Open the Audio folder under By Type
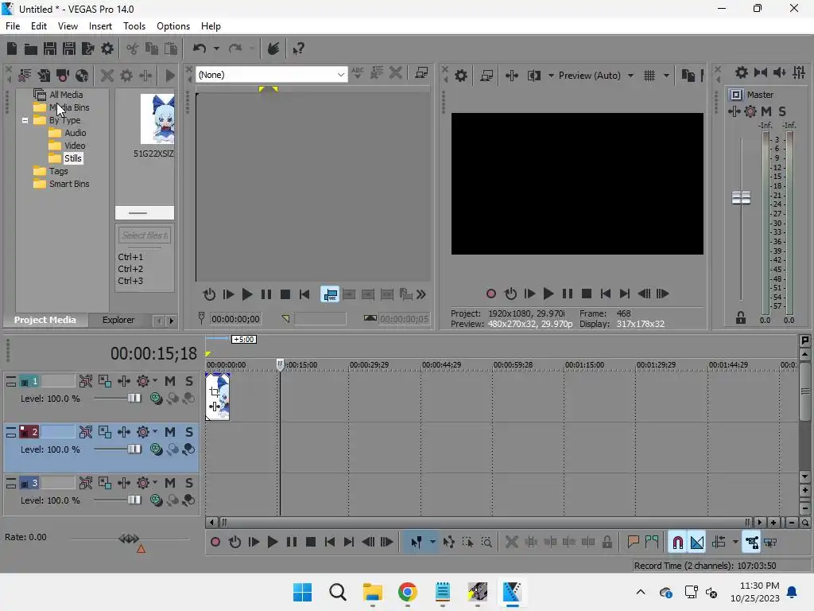814x611 pixels. [x=75, y=133]
